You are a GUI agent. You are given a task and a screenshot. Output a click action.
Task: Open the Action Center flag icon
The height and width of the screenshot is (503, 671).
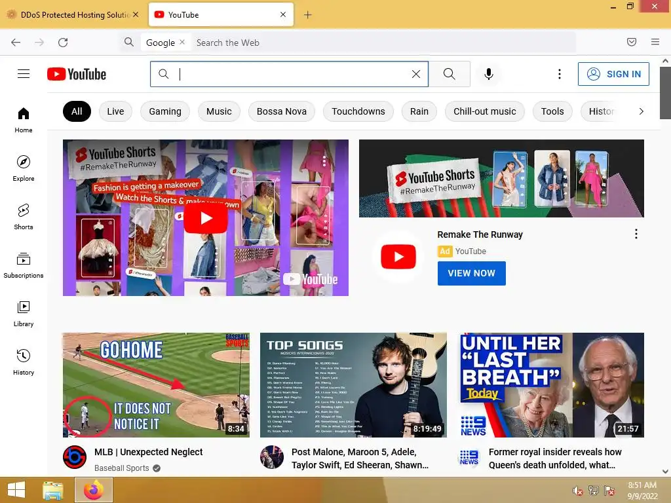[x=609, y=491]
